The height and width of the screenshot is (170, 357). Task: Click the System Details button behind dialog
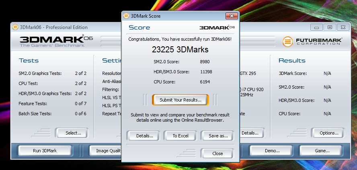click(252, 133)
